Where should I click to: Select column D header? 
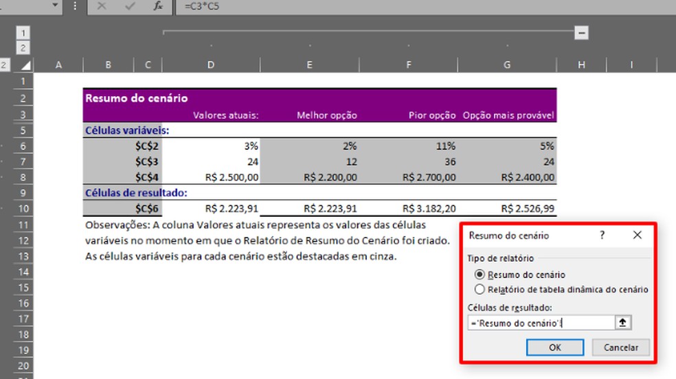click(211, 65)
